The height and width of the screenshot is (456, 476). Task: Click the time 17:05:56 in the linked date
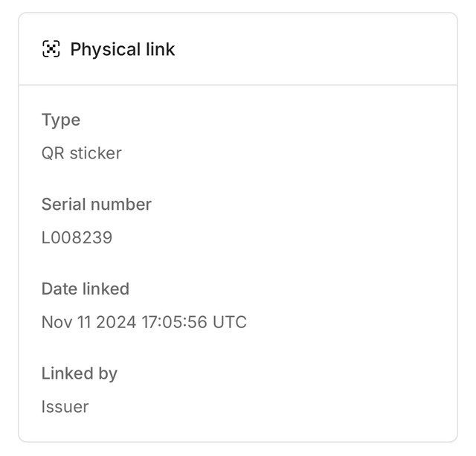(x=174, y=322)
